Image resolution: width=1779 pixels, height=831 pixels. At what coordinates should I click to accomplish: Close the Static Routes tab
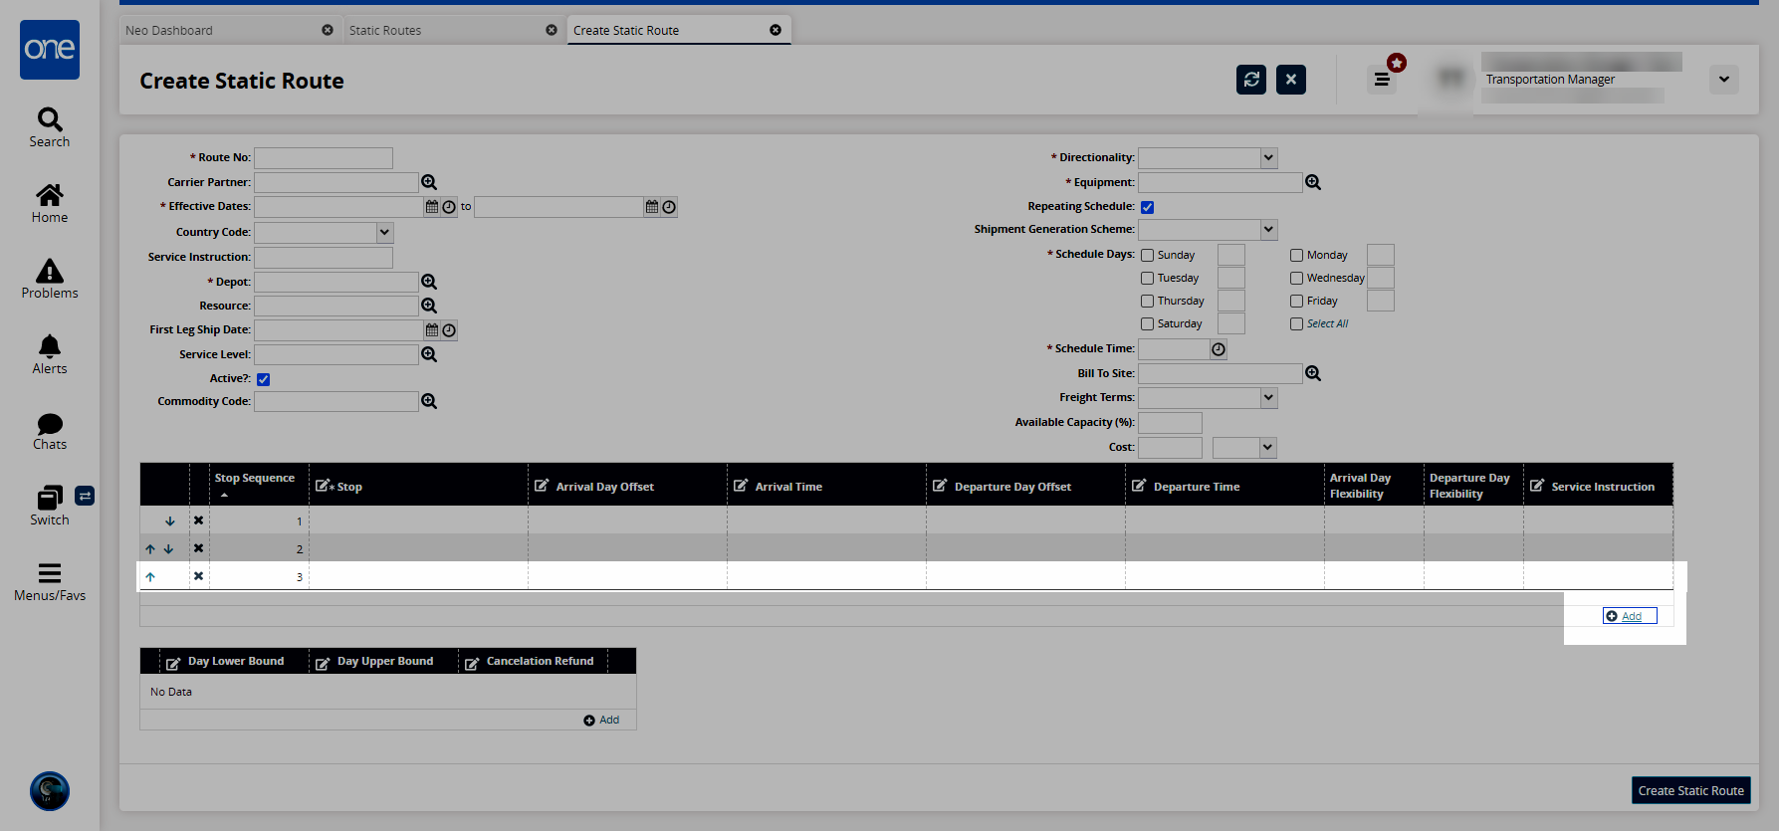(x=552, y=30)
